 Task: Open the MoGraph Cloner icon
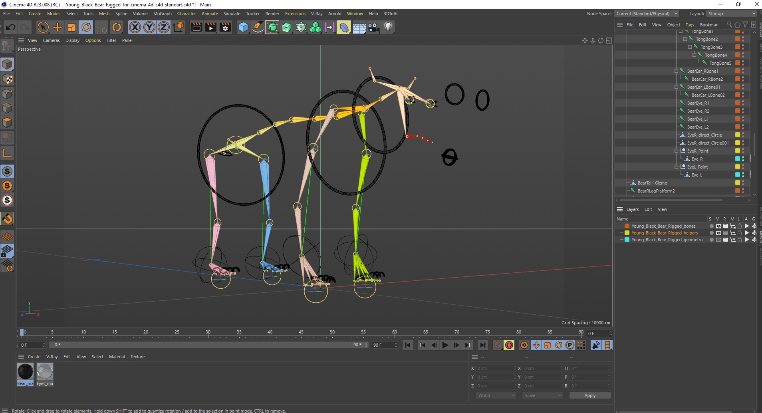(316, 27)
